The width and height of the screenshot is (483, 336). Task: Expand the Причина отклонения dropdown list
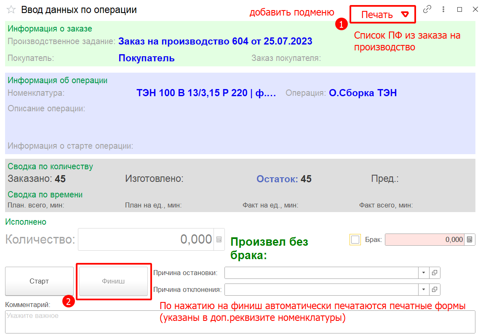(x=424, y=290)
